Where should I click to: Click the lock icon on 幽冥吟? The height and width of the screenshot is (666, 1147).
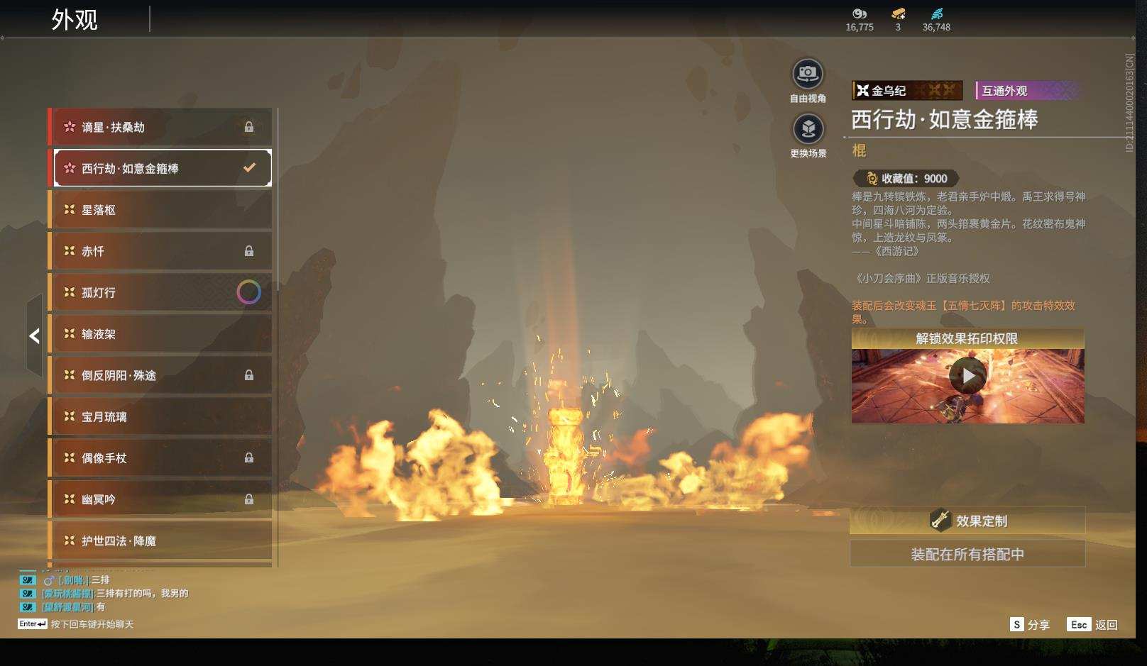(x=249, y=499)
